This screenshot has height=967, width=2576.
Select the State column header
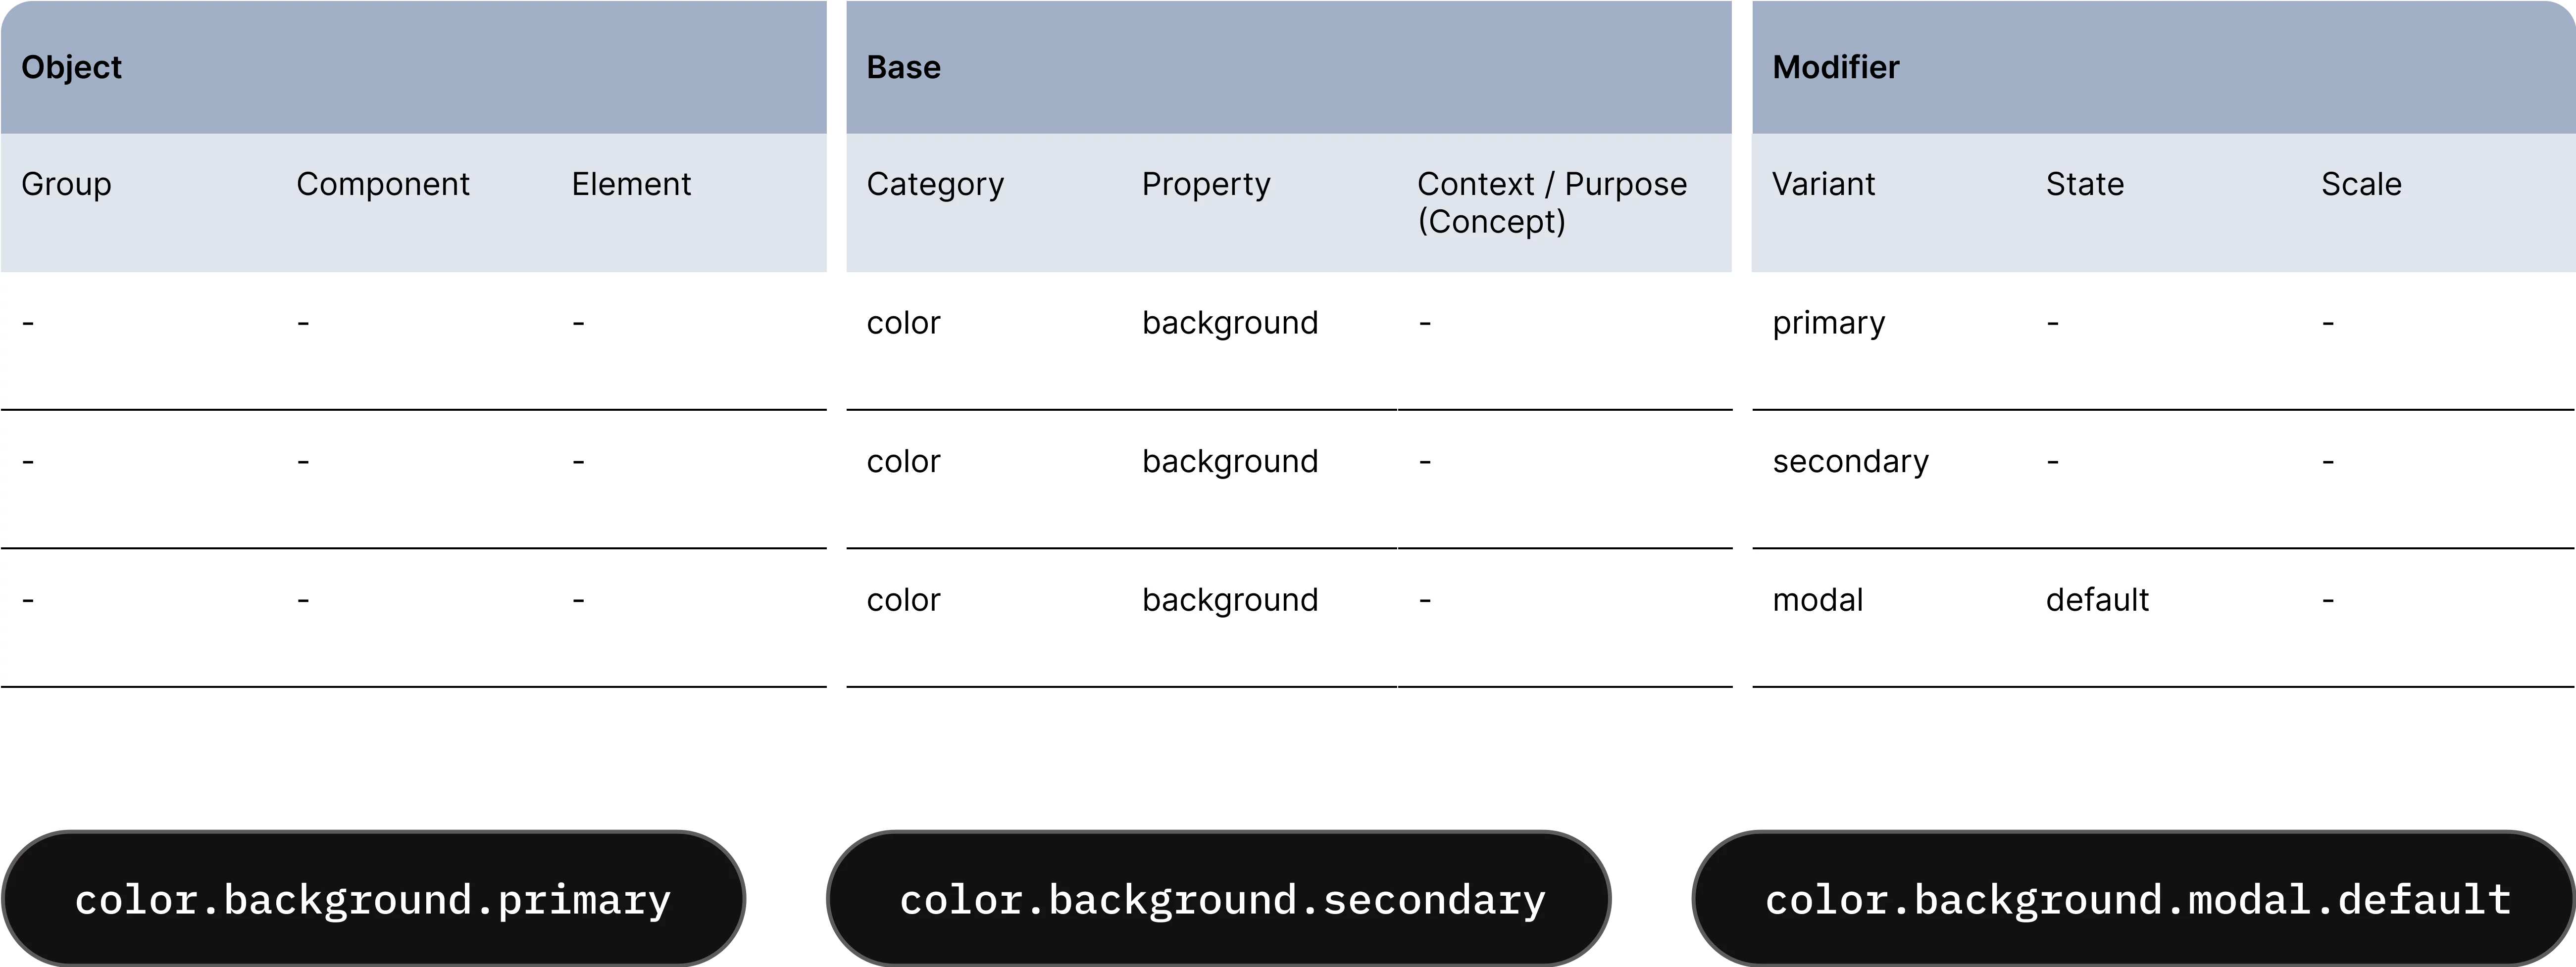[2084, 184]
